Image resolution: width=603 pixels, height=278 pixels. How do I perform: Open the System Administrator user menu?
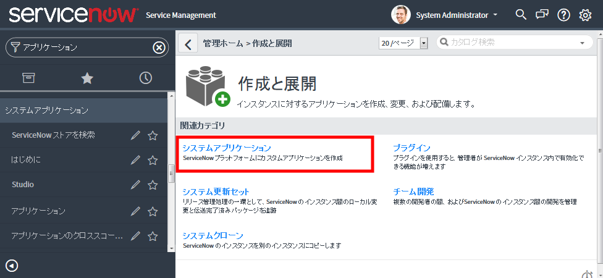tap(457, 15)
